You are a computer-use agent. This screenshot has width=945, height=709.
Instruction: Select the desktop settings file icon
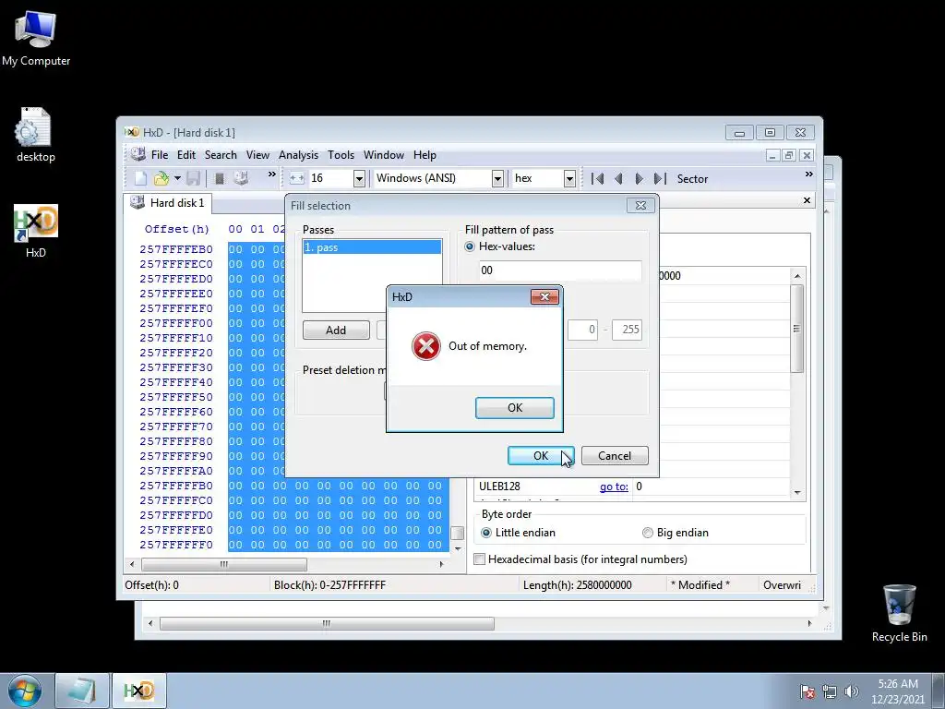36,135
